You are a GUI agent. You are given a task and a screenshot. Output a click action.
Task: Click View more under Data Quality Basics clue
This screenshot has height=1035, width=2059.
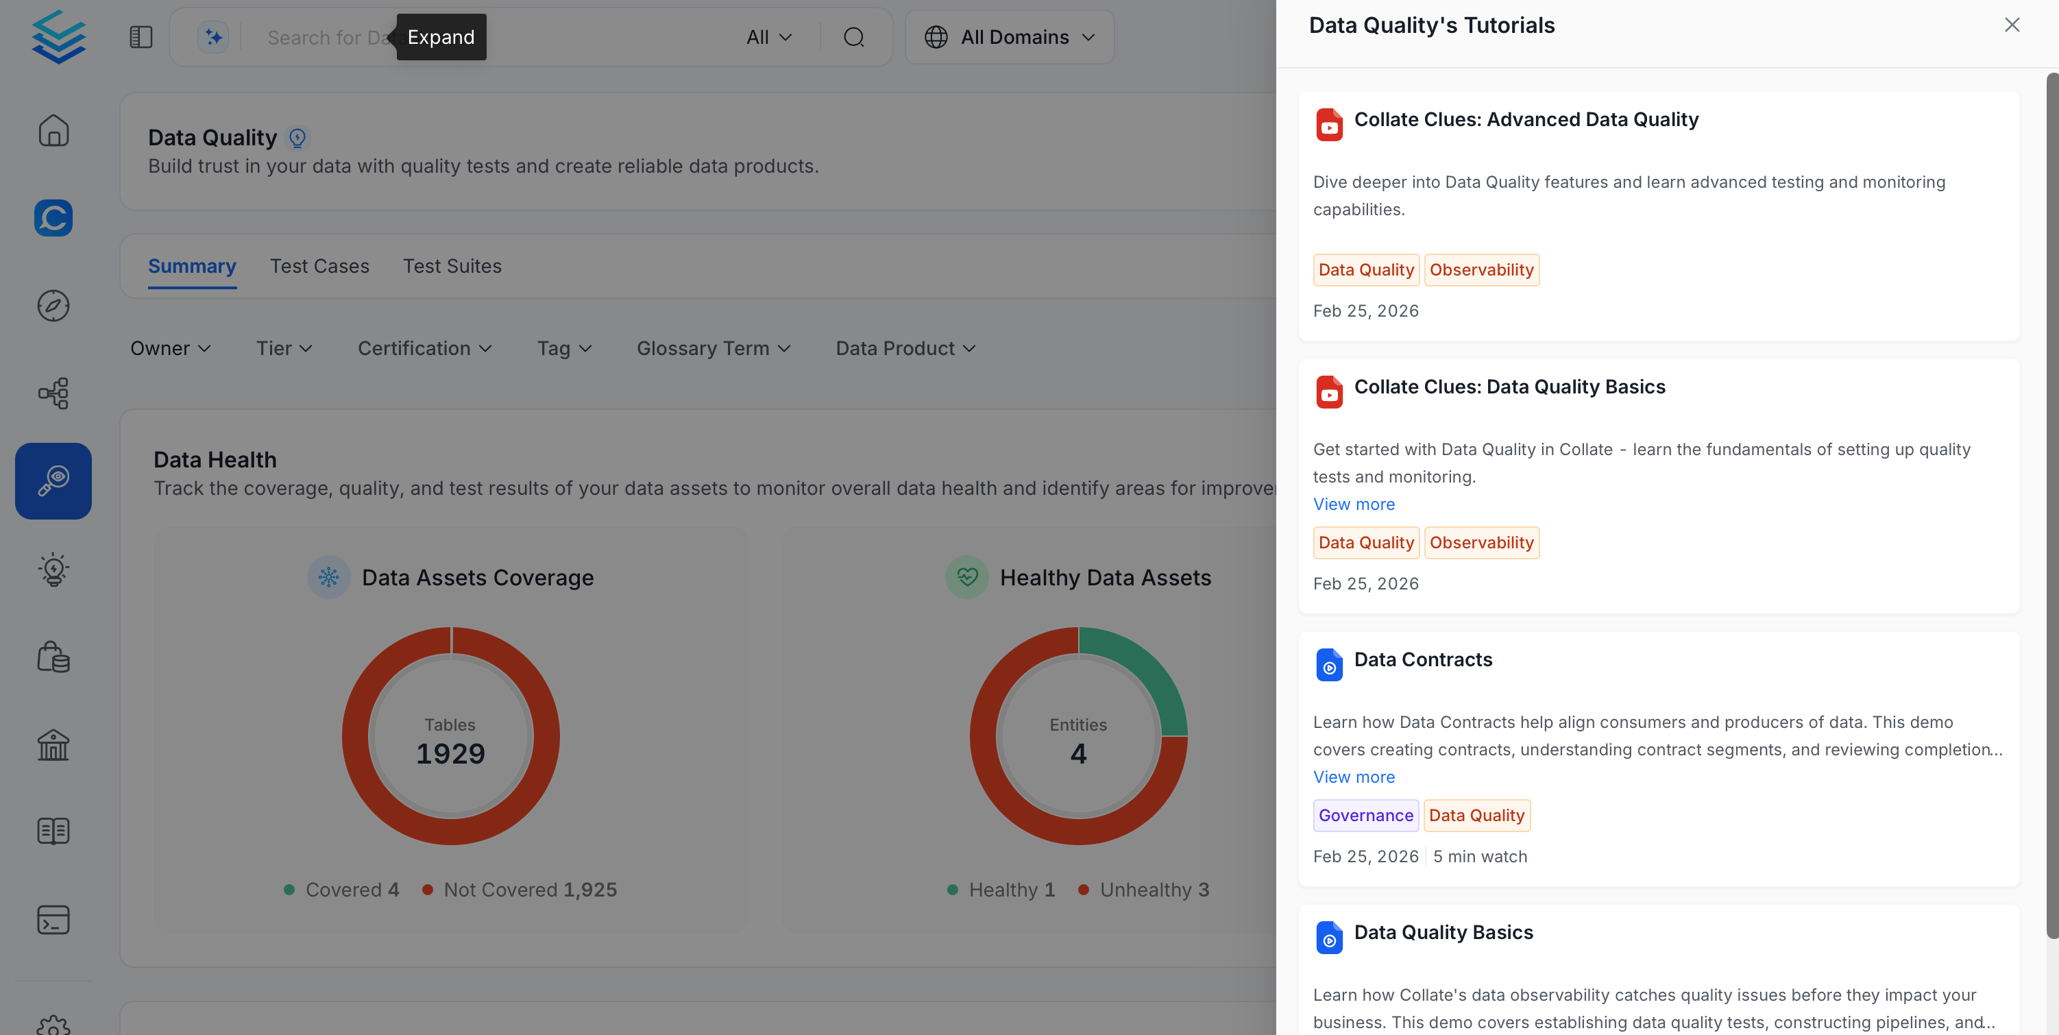(x=1354, y=504)
